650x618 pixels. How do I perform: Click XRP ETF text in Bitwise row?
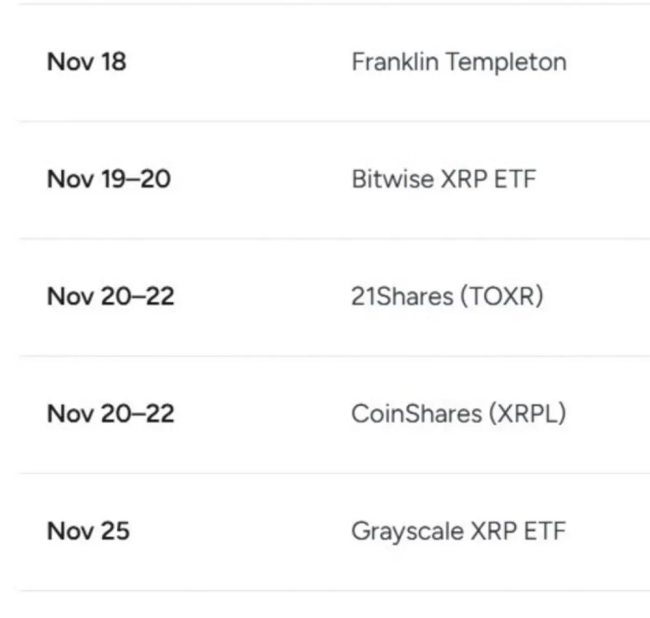489,179
